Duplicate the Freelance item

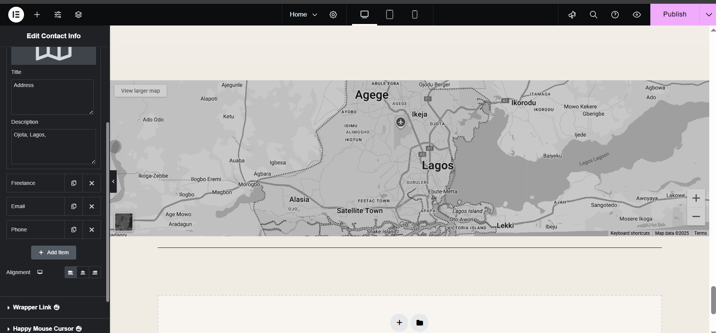74,183
